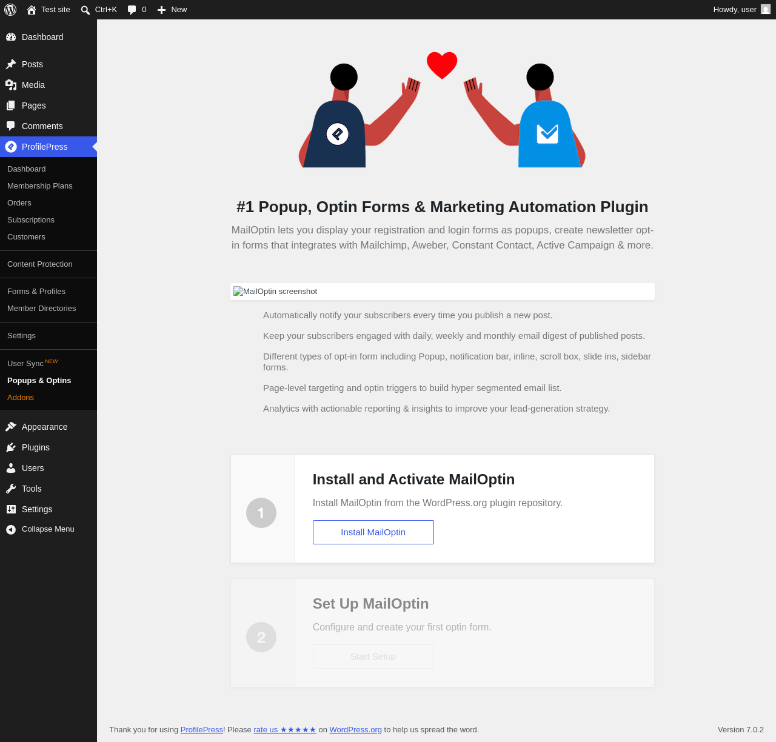The width and height of the screenshot is (776, 742).
Task: Click the Settings sliders icon in sidebar
Action: click(11, 509)
